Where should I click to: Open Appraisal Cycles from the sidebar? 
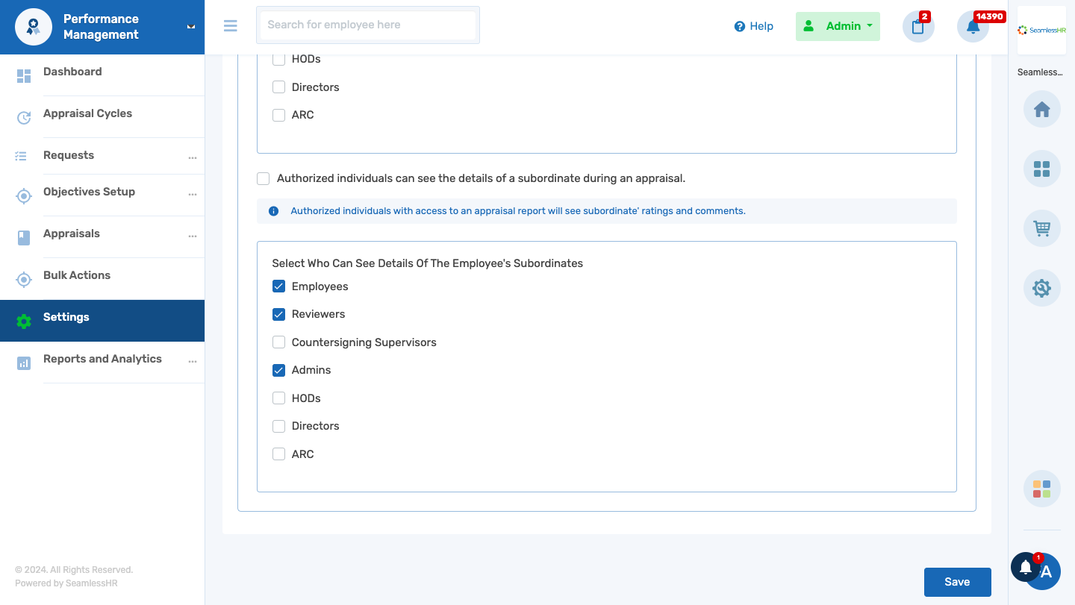click(87, 113)
